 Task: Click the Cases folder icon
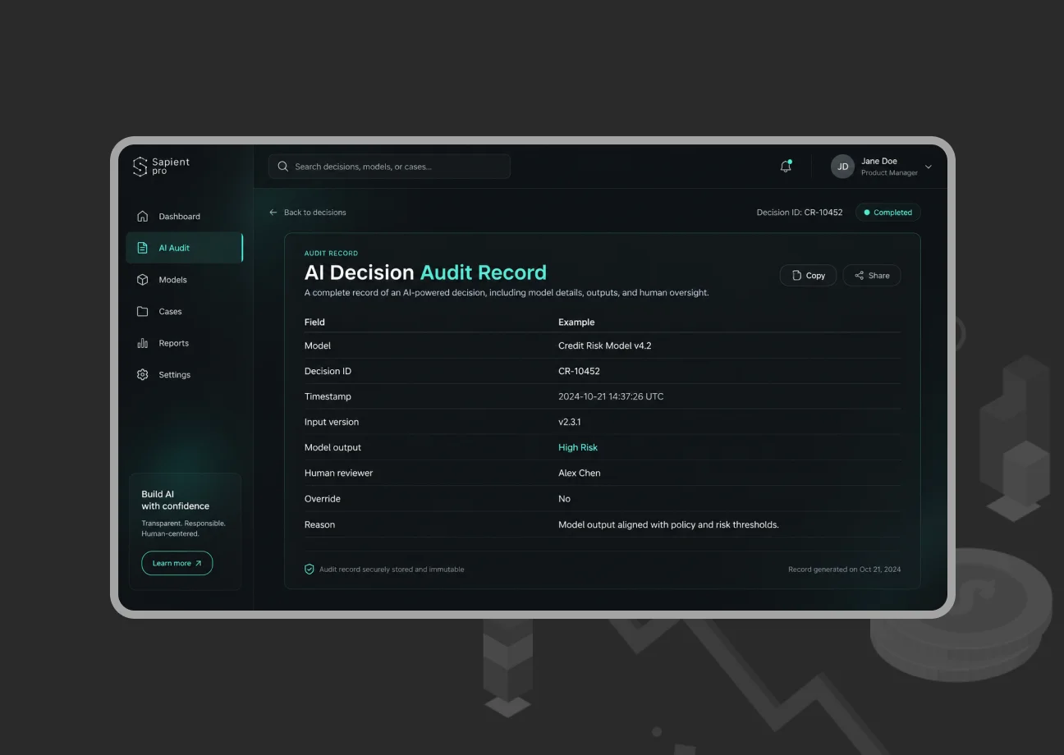(x=143, y=312)
